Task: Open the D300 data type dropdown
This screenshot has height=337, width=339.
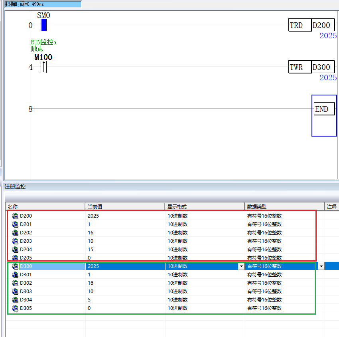Action: tap(321, 266)
